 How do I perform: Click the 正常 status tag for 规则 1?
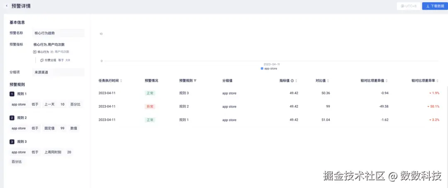(150, 120)
